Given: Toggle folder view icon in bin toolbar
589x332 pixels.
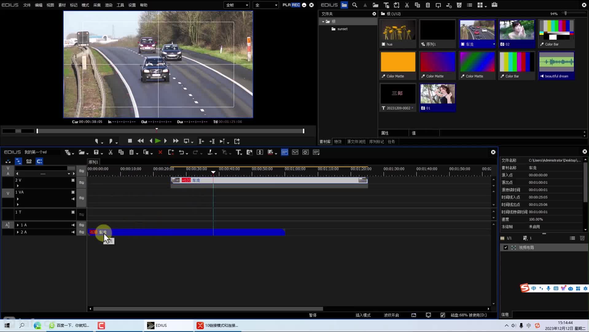Looking at the screenshot, I should click(x=344, y=5).
